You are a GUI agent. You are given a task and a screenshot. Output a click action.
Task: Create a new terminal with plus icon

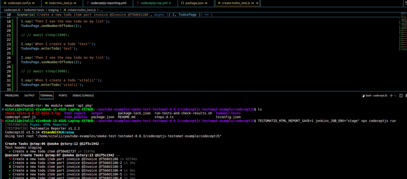pyautogui.click(x=391, y=95)
